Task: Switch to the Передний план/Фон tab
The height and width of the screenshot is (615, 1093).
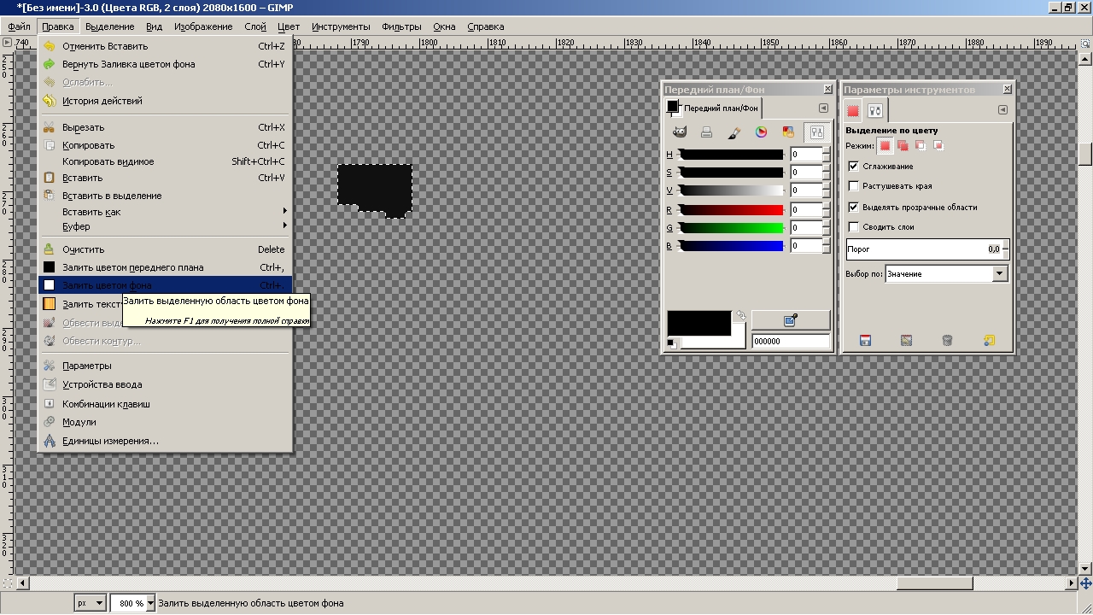Action: pyautogui.click(x=713, y=108)
